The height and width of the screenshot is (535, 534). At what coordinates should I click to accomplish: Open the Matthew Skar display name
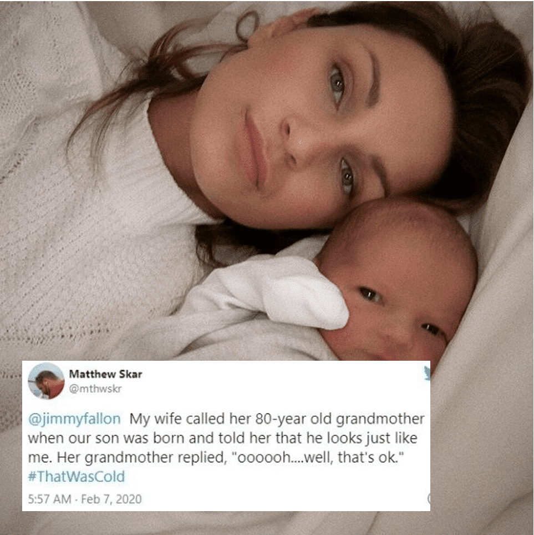(105, 374)
